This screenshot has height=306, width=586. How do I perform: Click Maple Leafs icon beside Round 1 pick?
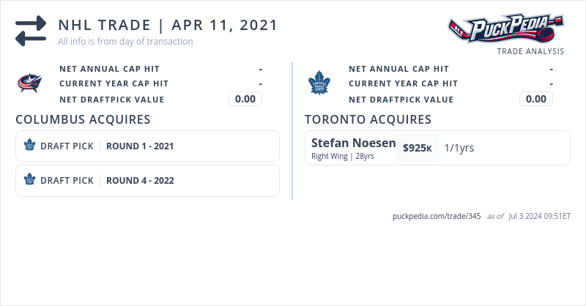pos(30,146)
